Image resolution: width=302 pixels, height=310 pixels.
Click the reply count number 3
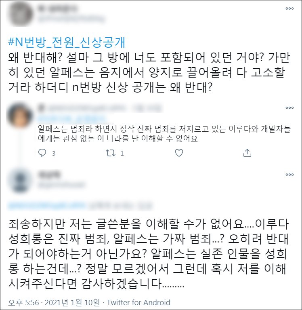pyautogui.click(x=54, y=154)
